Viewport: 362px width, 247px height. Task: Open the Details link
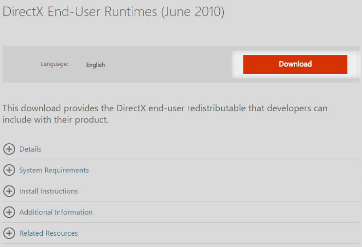point(30,149)
